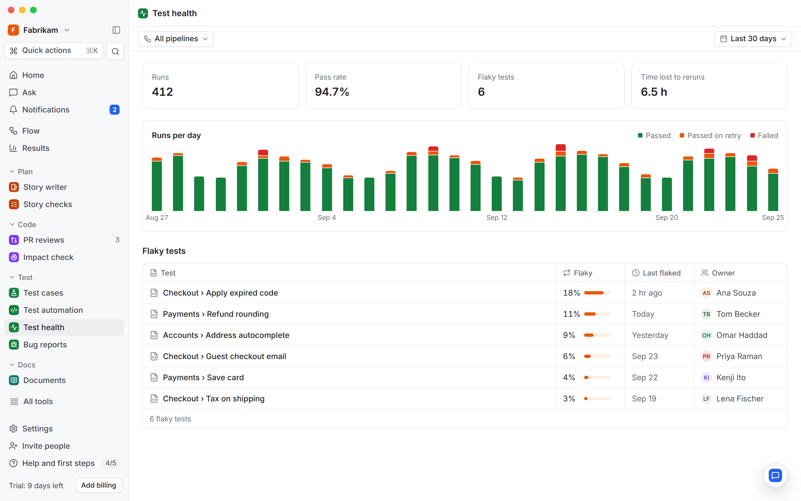Image resolution: width=801 pixels, height=501 pixels.
Task: Click the Time lost to reruns card
Action: 709,86
